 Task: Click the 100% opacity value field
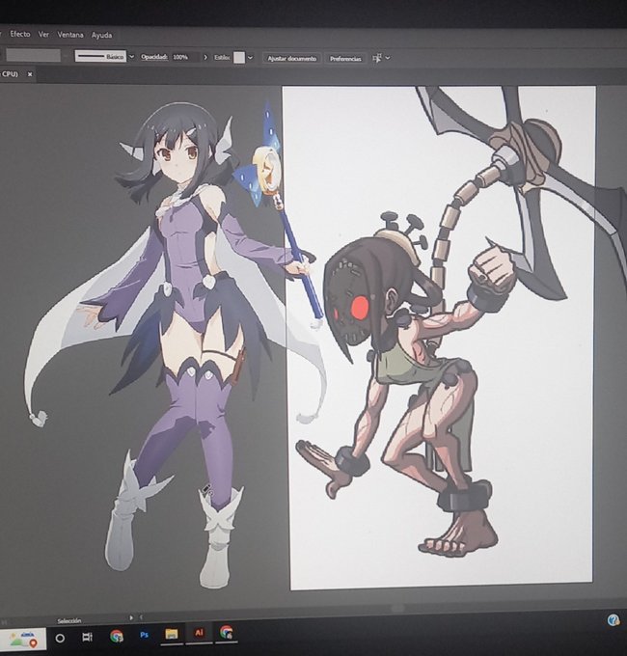[184, 57]
